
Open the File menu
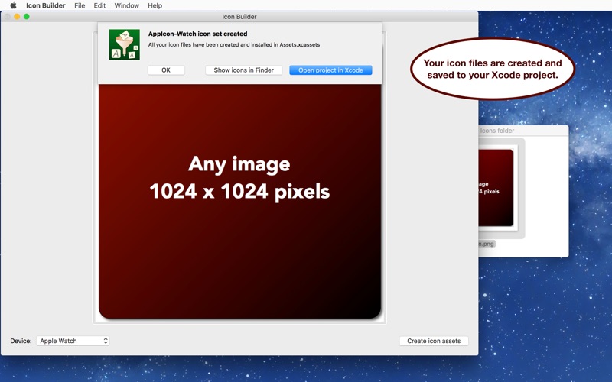coord(80,5)
